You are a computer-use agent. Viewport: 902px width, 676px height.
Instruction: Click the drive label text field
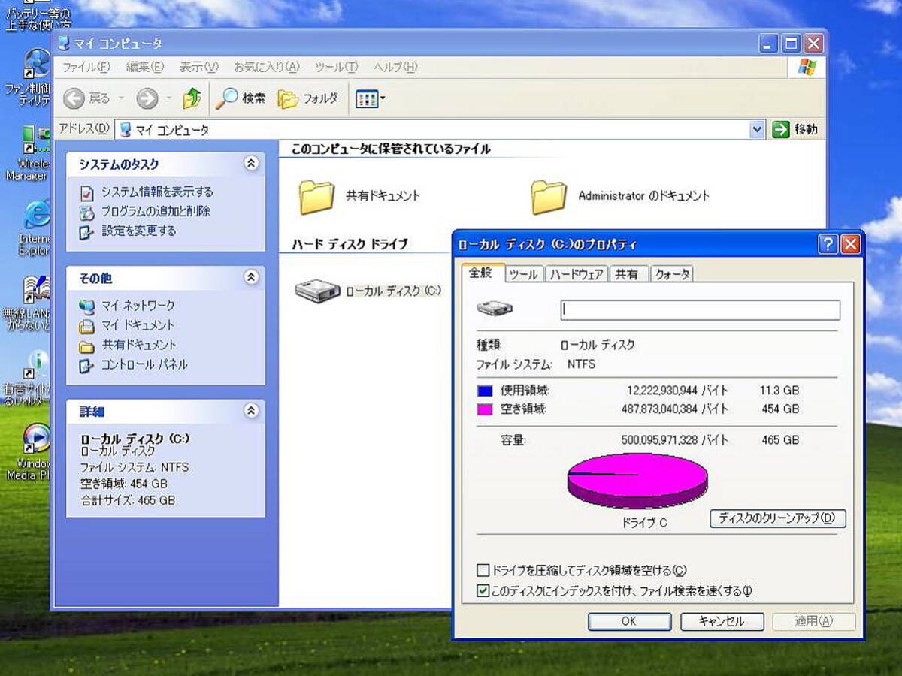coord(701,309)
